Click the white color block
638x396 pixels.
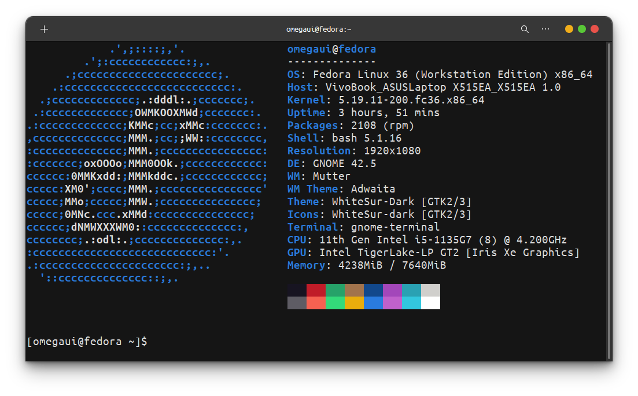tap(431, 303)
